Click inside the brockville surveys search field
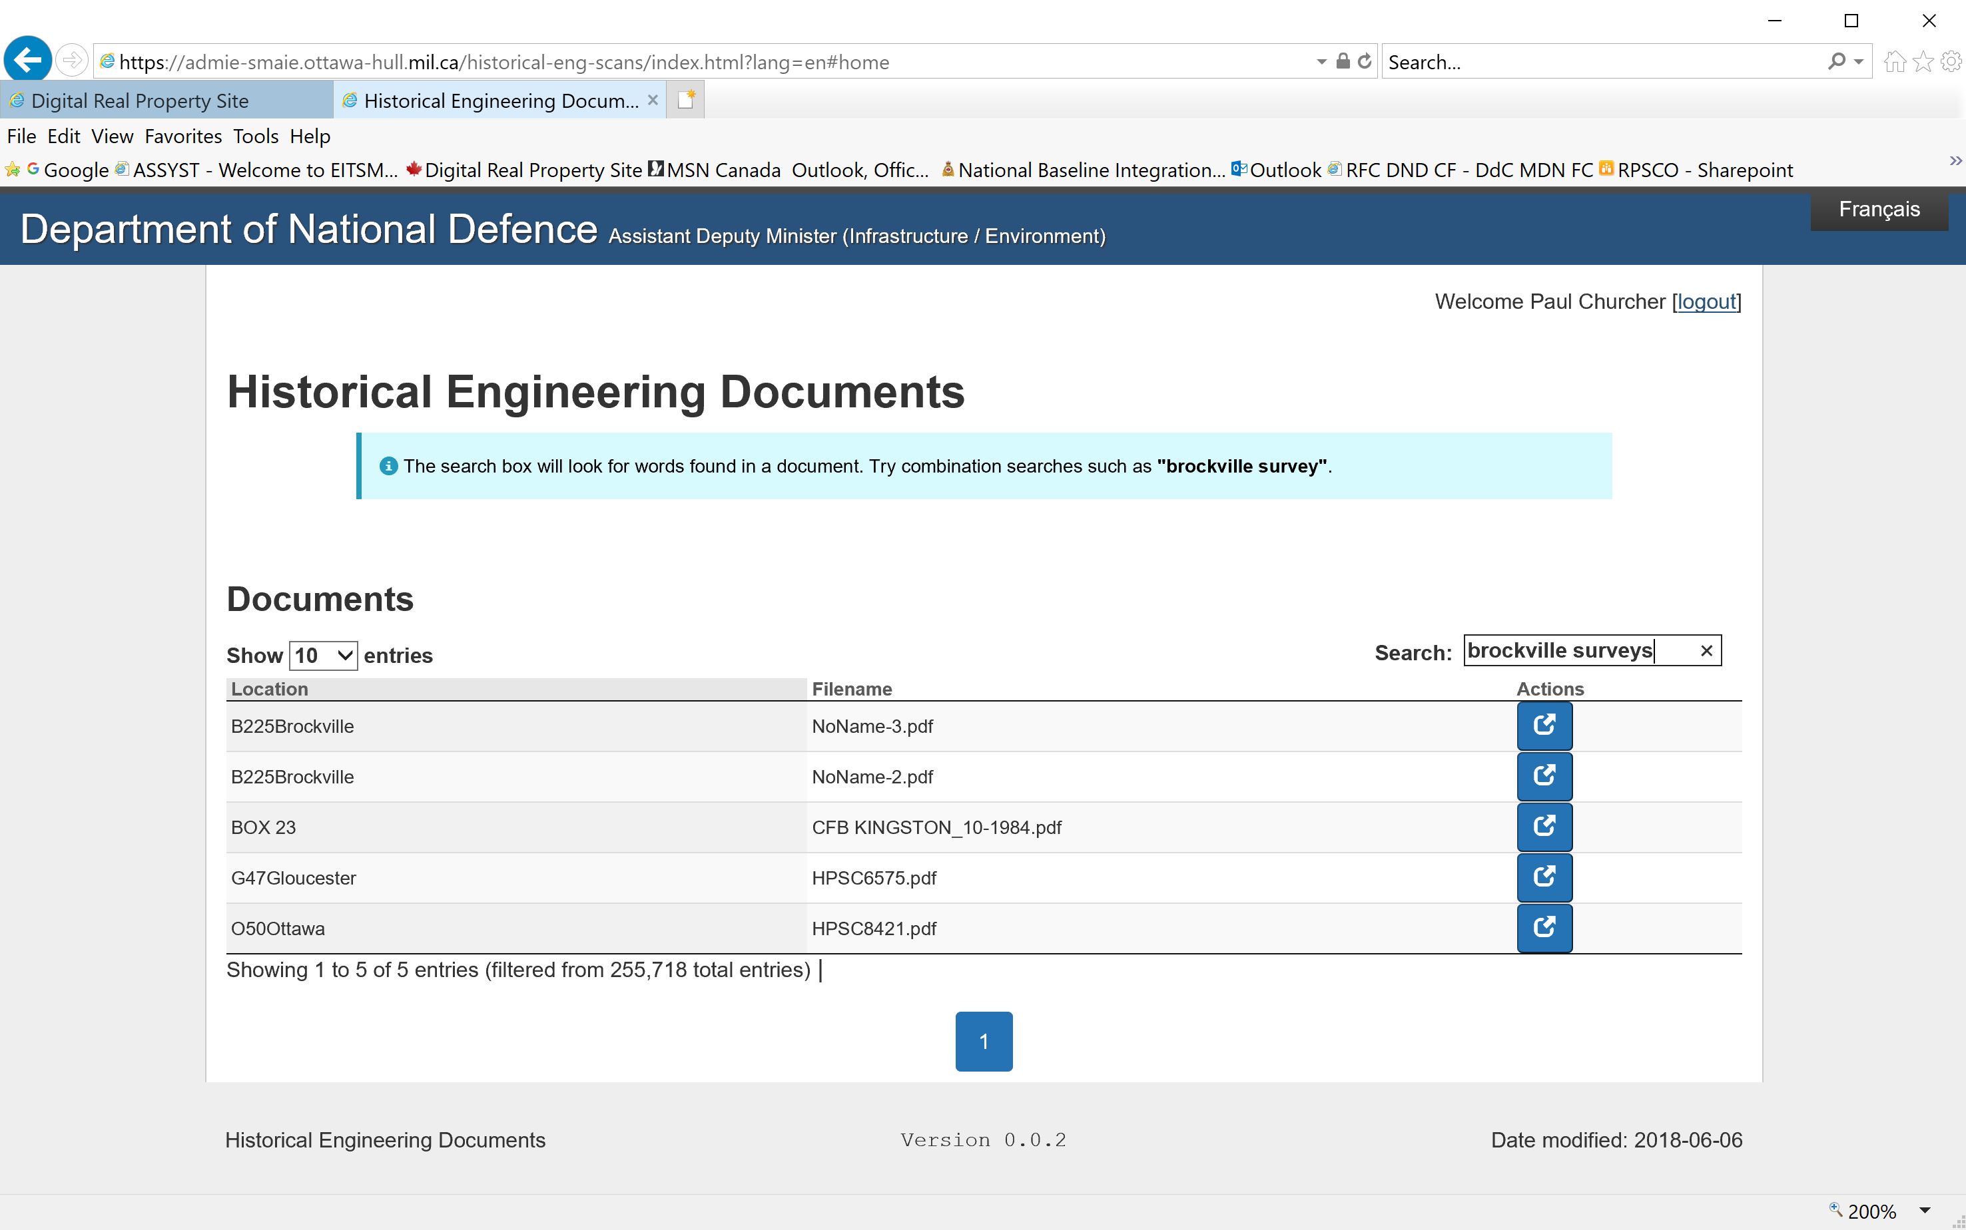This screenshot has width=1966, height=1230. click(x=1570, y=651)
